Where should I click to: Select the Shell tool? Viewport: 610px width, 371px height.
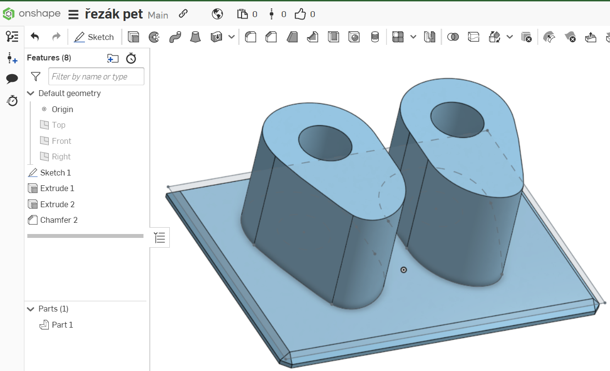333,37
